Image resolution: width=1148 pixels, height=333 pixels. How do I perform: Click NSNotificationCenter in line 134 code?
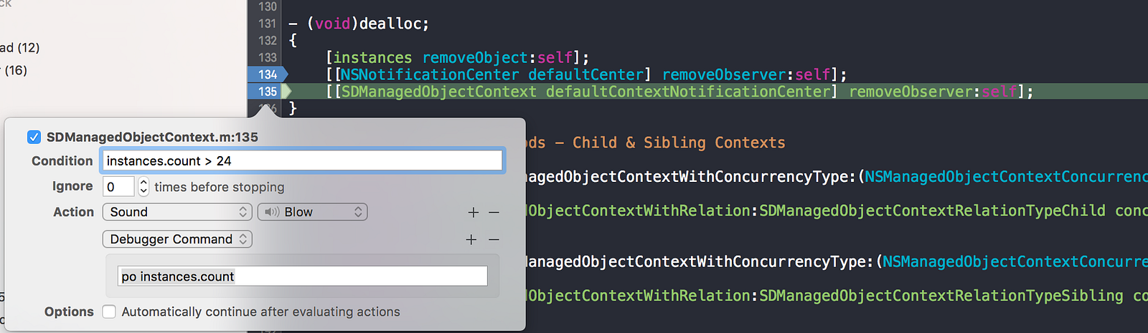(x=429, y=74)
